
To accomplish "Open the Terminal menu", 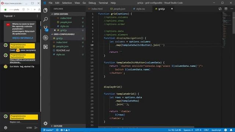I will coord(103,3).
